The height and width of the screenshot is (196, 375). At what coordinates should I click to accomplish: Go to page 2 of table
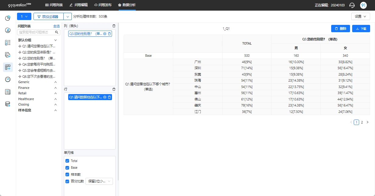click(362, 122)
